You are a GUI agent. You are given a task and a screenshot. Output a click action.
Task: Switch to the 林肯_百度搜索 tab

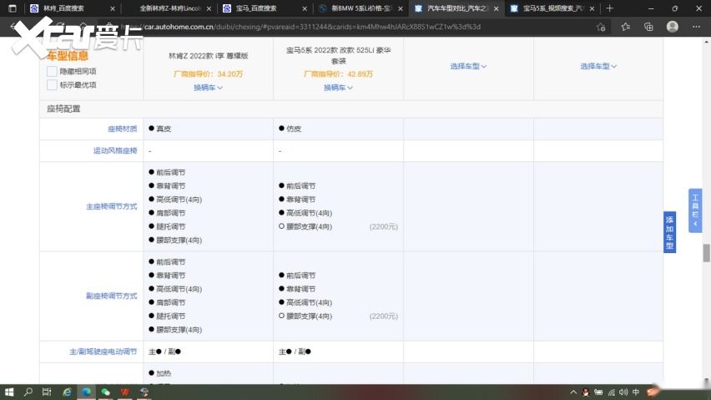pos(63,8)
